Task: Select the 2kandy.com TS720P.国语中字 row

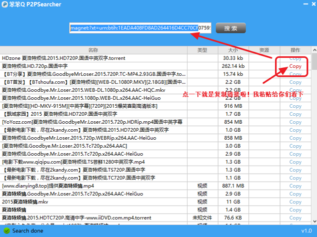Action: pyautogui.click(x=155, y=170)
